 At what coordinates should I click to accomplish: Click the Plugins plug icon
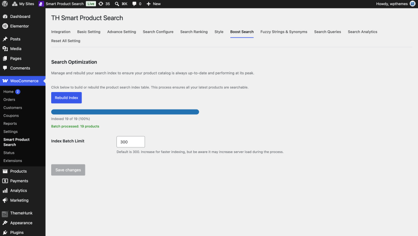pyautogui.click(x=5, y=233)
